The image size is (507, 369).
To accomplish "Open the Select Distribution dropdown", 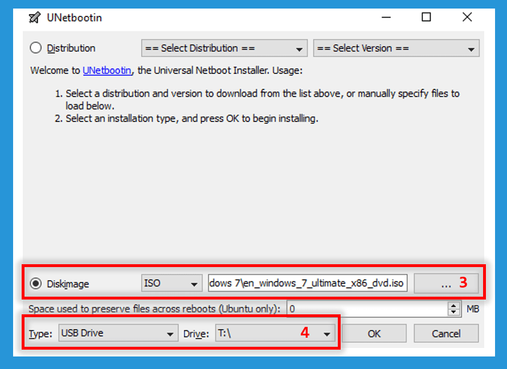I will click(224, 48).
